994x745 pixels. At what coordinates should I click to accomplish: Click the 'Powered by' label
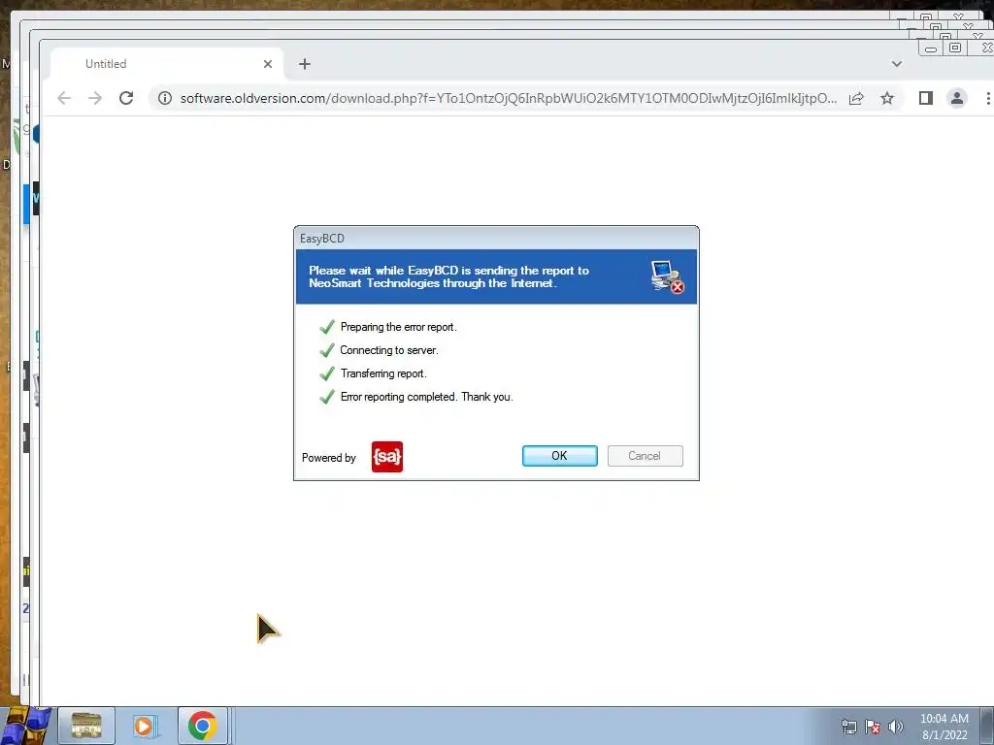[328, 458]
